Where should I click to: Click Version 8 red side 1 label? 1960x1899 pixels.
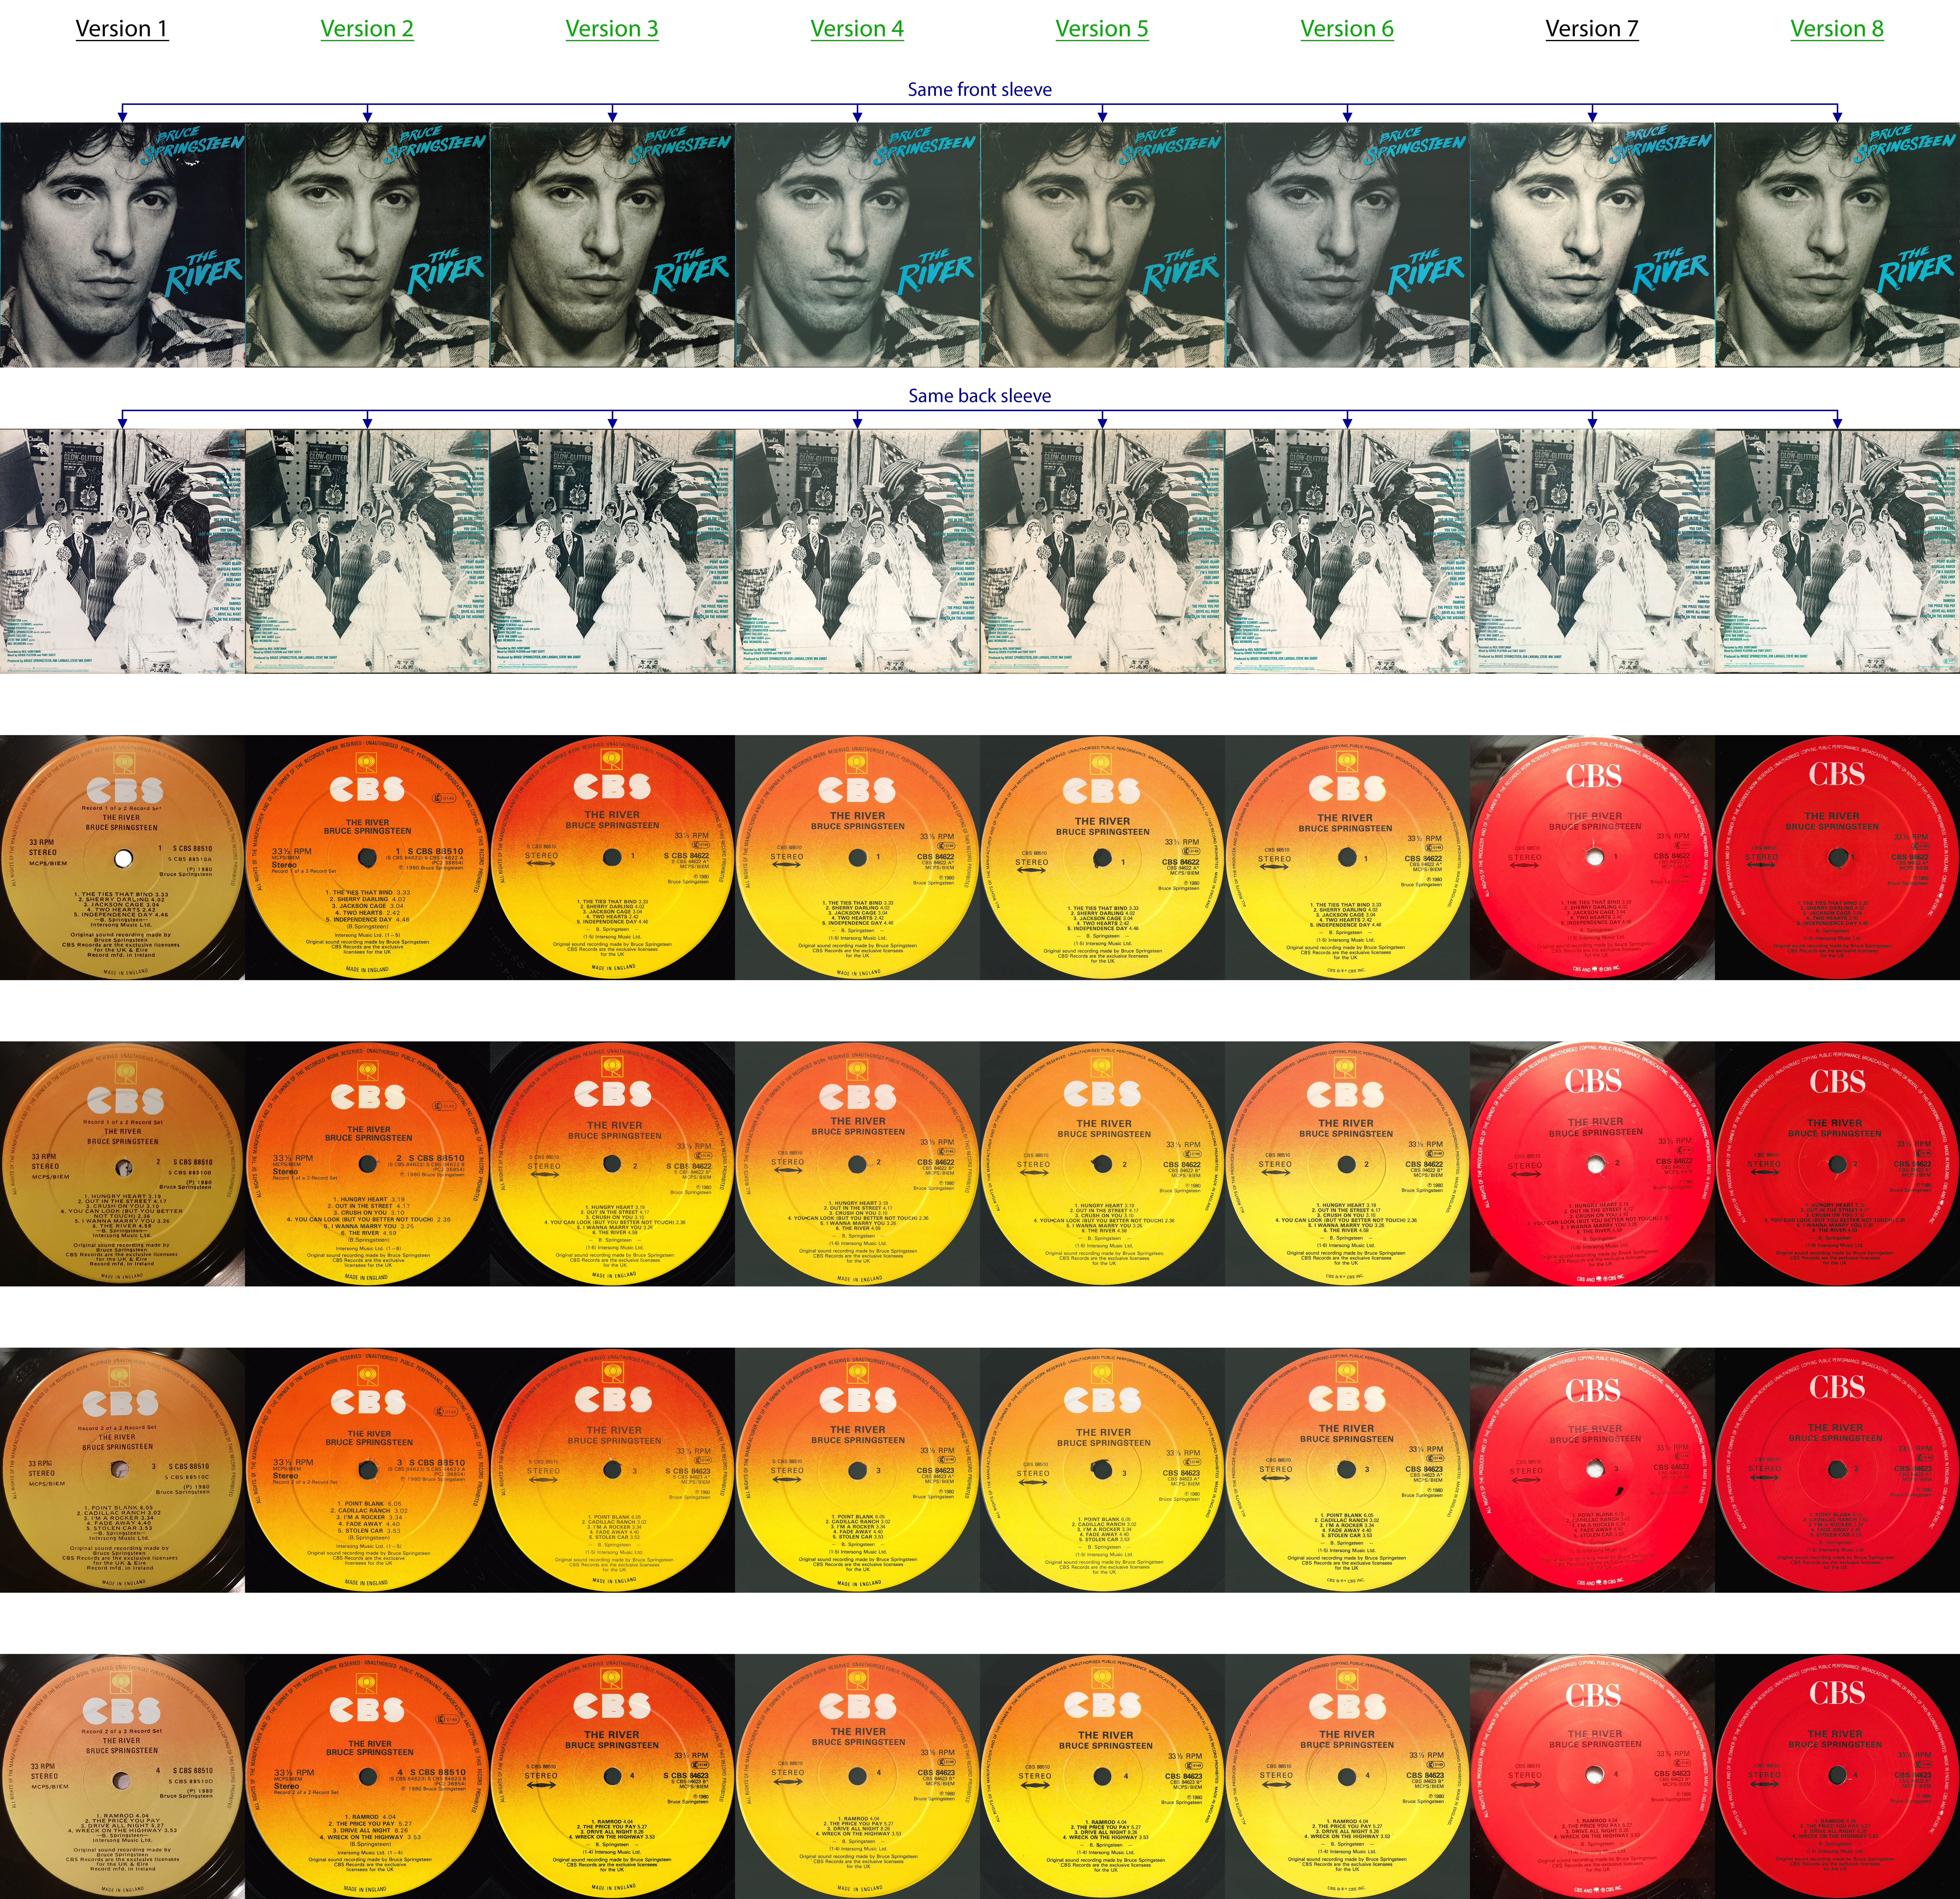(x=1837, y=858)
